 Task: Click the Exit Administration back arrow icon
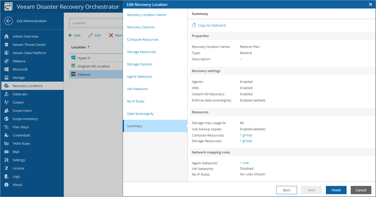tap(9, 21)
